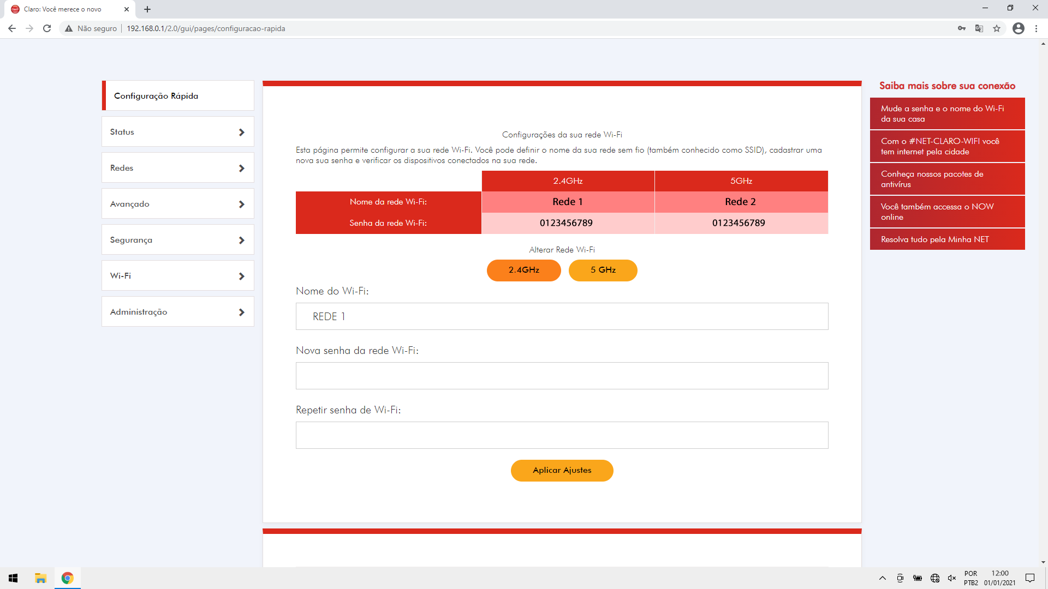Click the Nome do Wi-Fi input field

(x=562, y=316)
